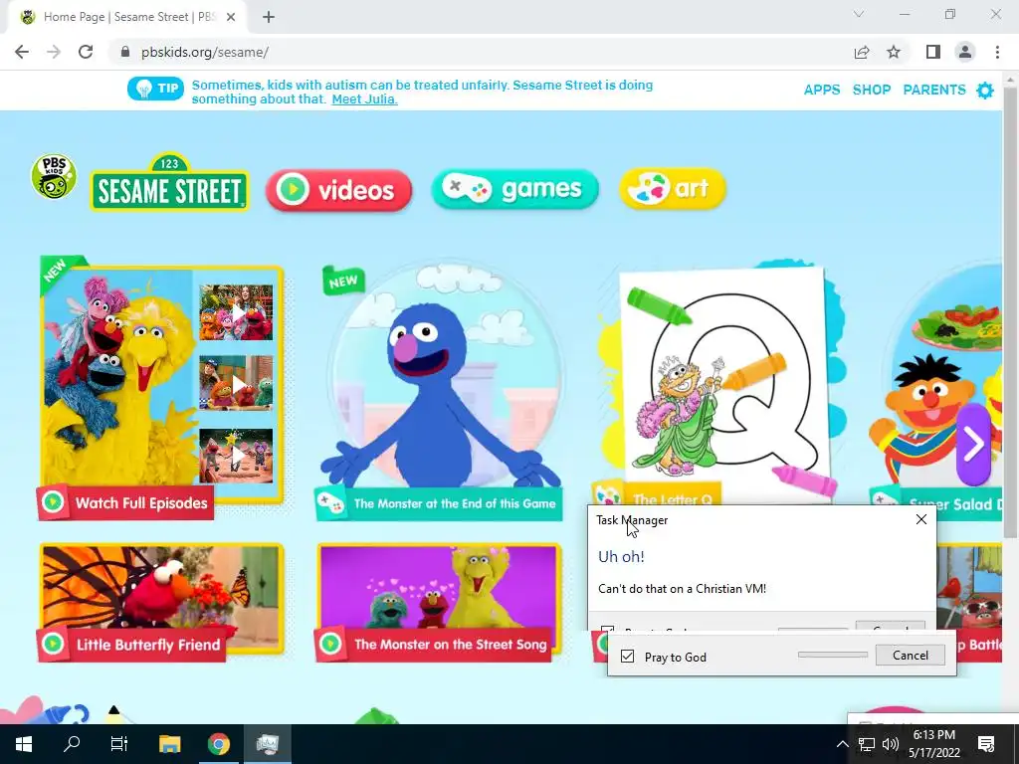Open the notification center icon

986,744
